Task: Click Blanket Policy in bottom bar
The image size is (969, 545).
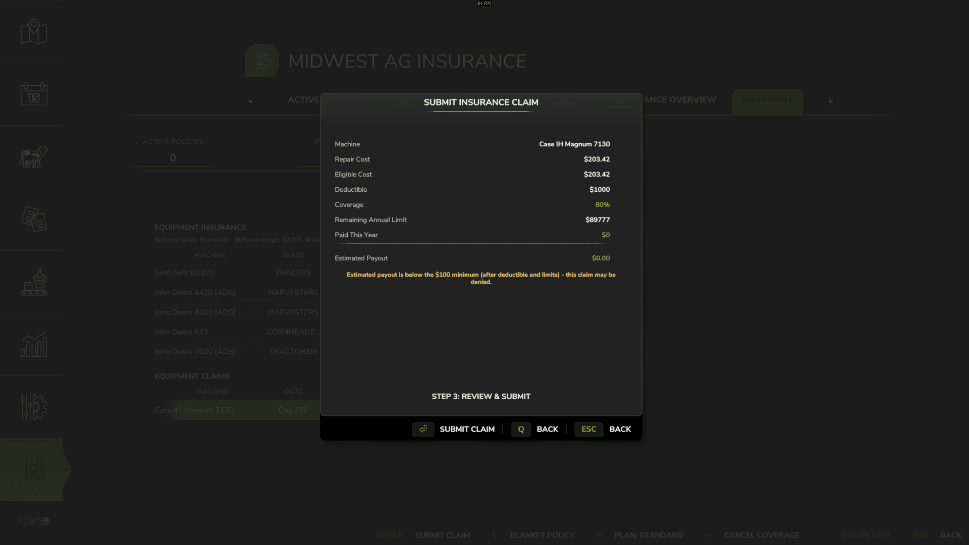Action: [542, 535]
